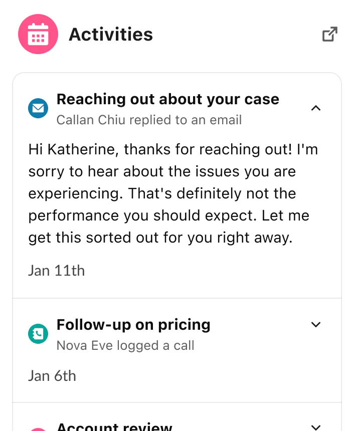Open the 'Reaching out about your case' title

(167, 99)
